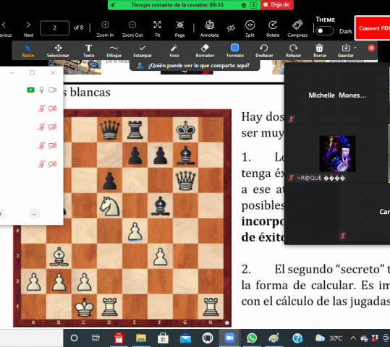Show hidden system tray icons chevron
The width and height of the screenshot is (390, 347).
click(353, 338)
